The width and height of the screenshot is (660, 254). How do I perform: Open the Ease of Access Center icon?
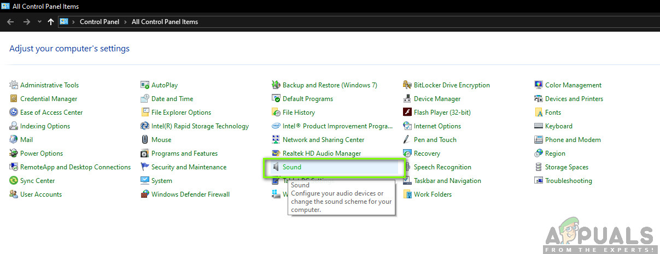(x=14, y=113)
